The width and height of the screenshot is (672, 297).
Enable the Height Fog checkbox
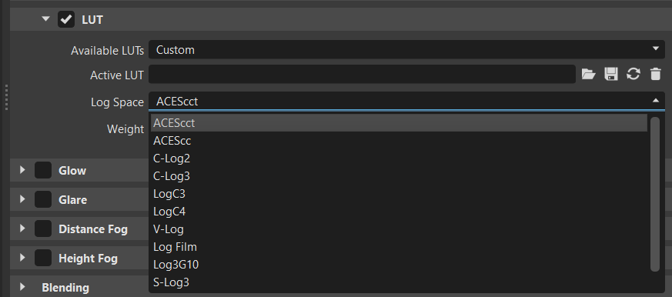[x=43, y=258]
